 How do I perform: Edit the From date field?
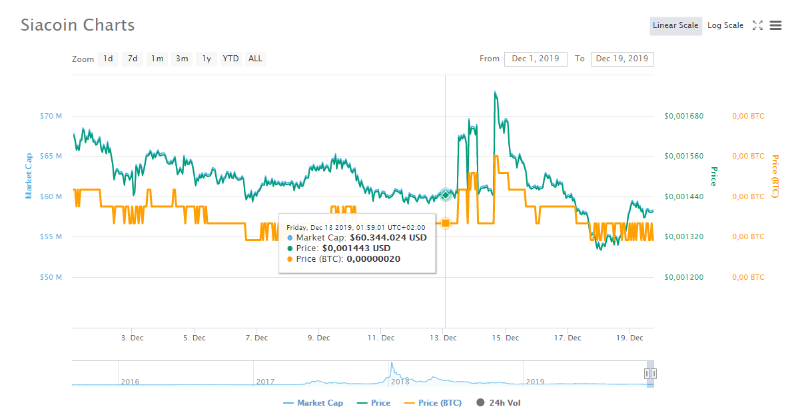click(x=536, y=59)
